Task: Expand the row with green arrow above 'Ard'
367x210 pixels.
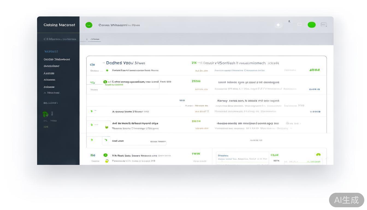Action: click(91, 111)
